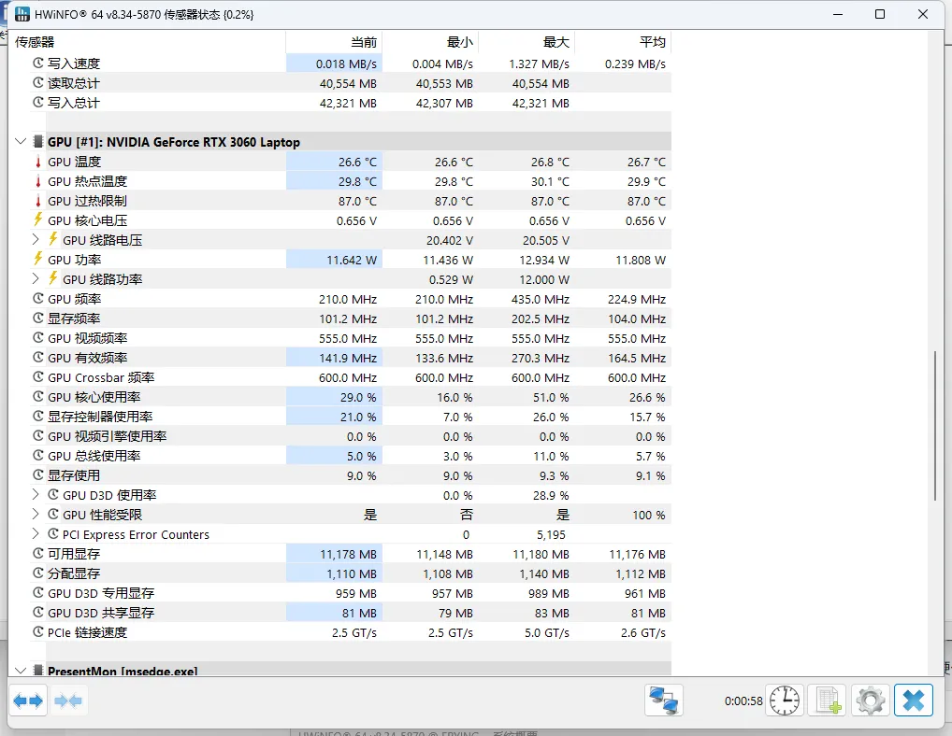Select the GPU 核心使用率 row icon
952x736 pixels.
(38, 397)
